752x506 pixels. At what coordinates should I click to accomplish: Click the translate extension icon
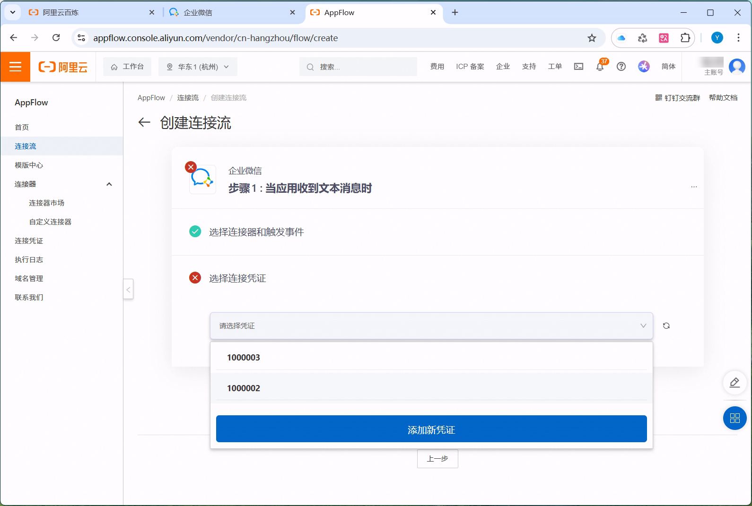coord(664,38)
